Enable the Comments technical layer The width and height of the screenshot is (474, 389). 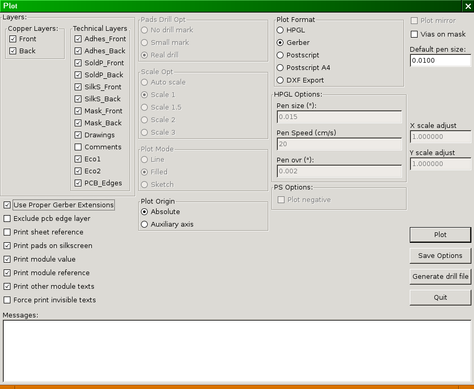click(78, 147)
